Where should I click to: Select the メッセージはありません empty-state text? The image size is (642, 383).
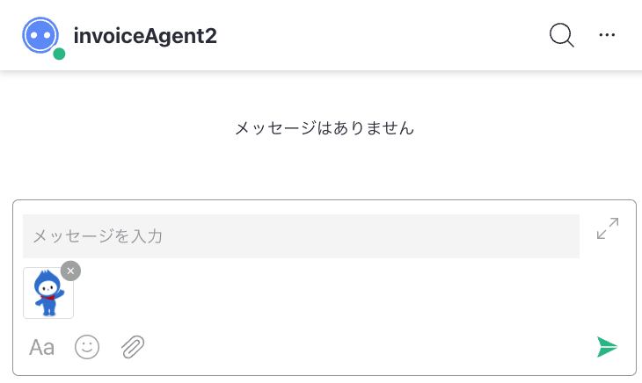(x=325, y=128)
